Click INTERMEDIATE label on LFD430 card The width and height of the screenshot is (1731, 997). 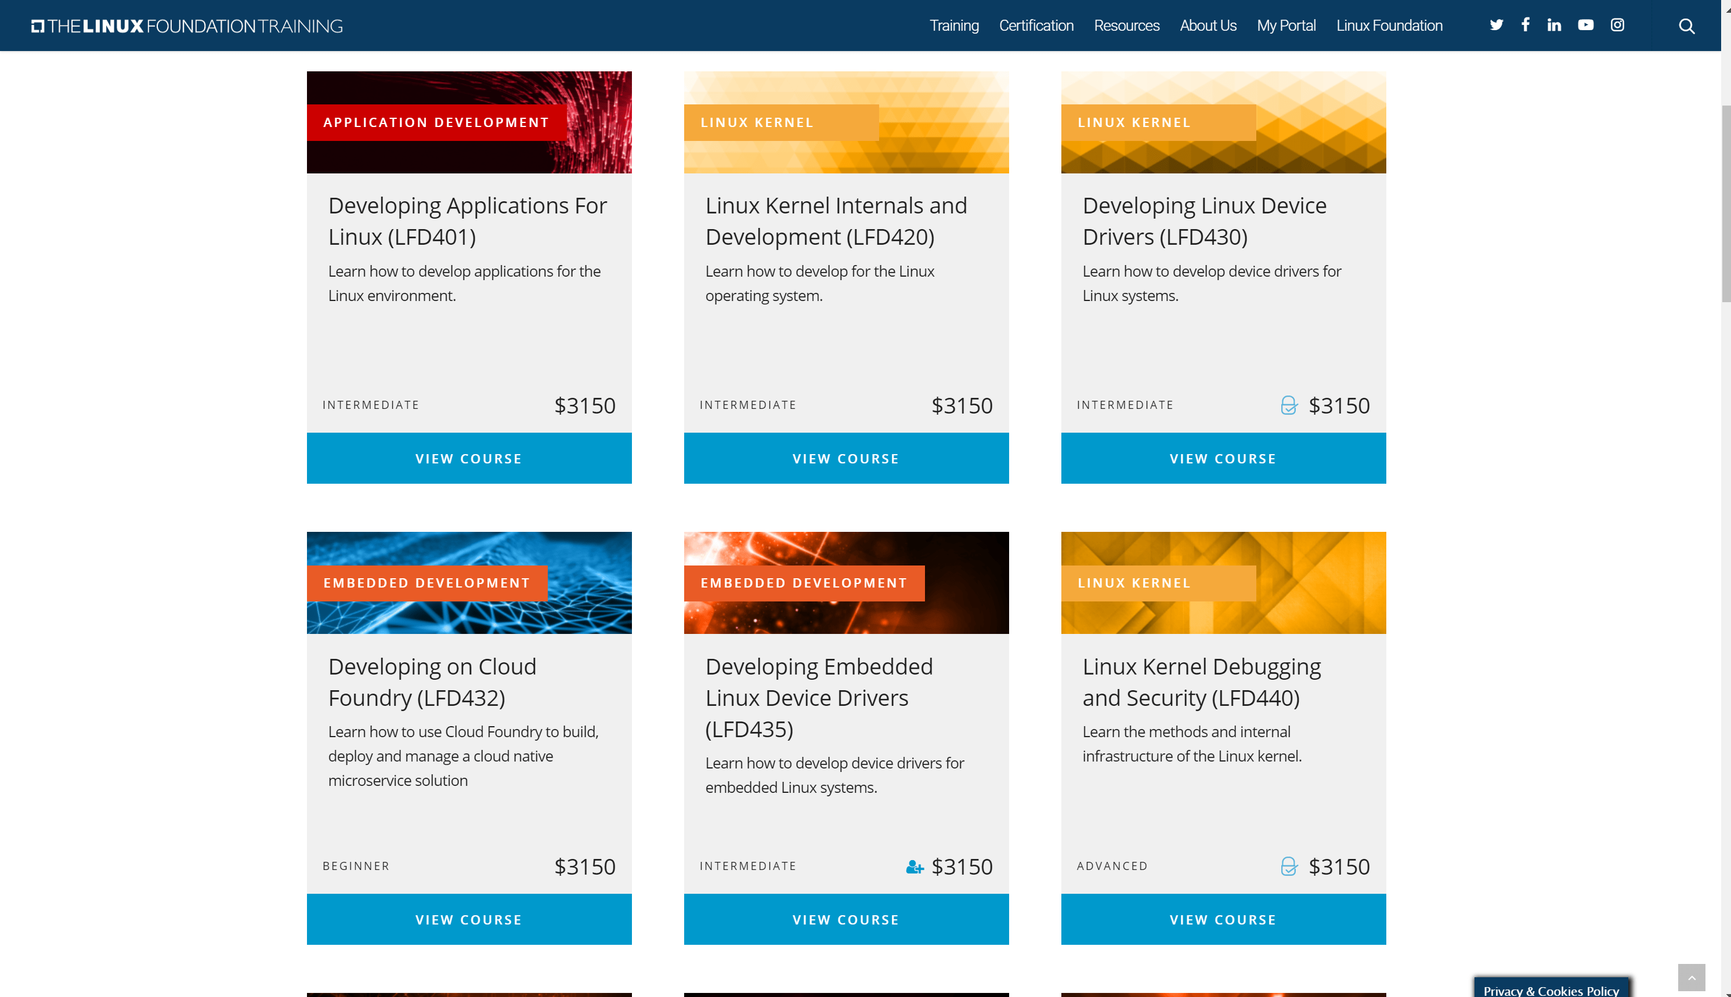[1125, 405]
